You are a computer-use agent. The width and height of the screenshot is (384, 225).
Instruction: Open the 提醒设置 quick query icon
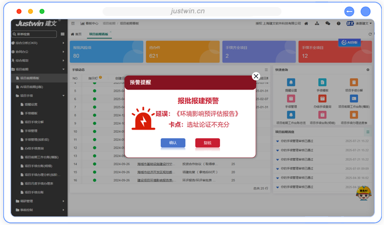point(291,83)
